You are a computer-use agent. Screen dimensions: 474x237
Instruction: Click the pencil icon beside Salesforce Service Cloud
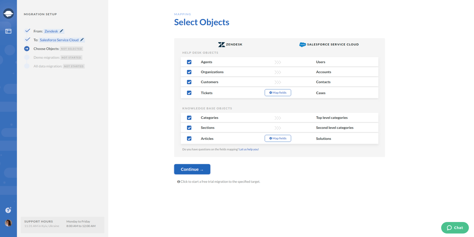(82, 39)
